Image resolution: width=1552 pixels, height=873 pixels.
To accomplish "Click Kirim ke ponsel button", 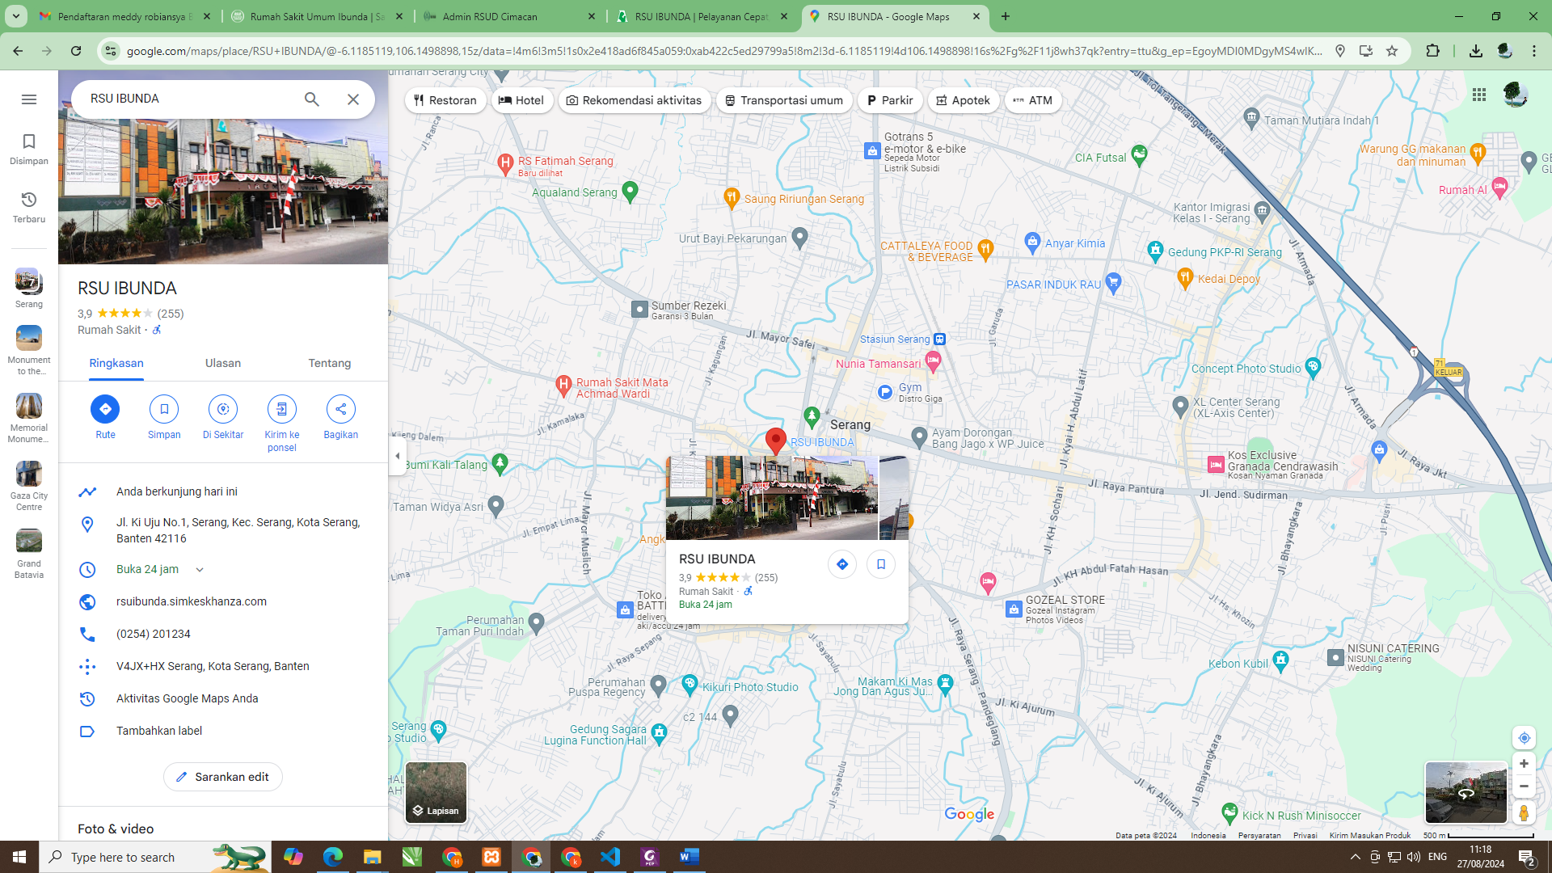I will click(x=282, y=424).
